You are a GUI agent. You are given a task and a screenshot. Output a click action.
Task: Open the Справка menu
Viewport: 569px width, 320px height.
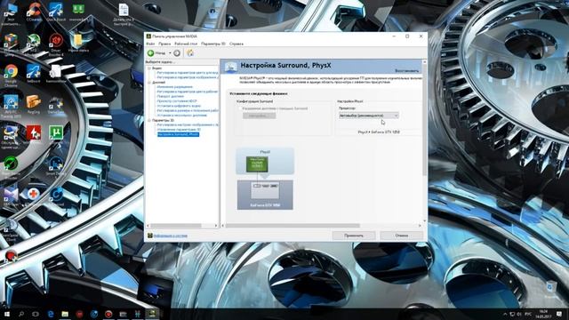236,44
